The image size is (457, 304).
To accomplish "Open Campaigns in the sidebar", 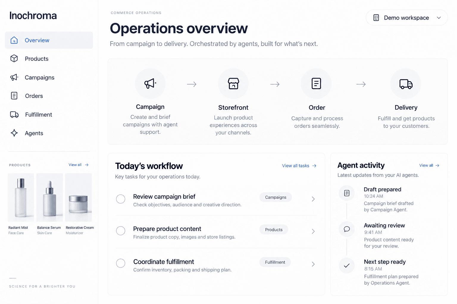I will pyautogui.click(x=49, y=77).
